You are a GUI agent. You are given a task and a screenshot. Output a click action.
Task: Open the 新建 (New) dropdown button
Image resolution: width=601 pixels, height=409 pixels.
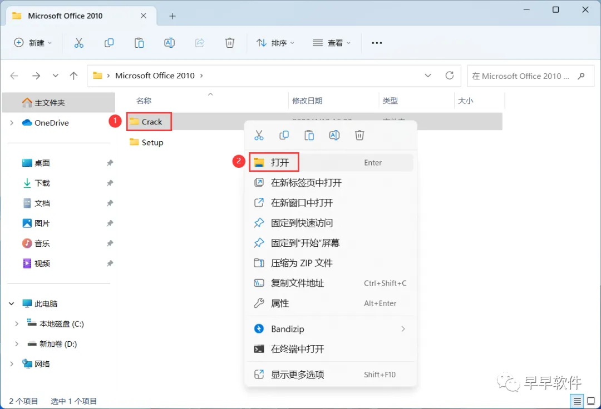(x=33, y=43)
